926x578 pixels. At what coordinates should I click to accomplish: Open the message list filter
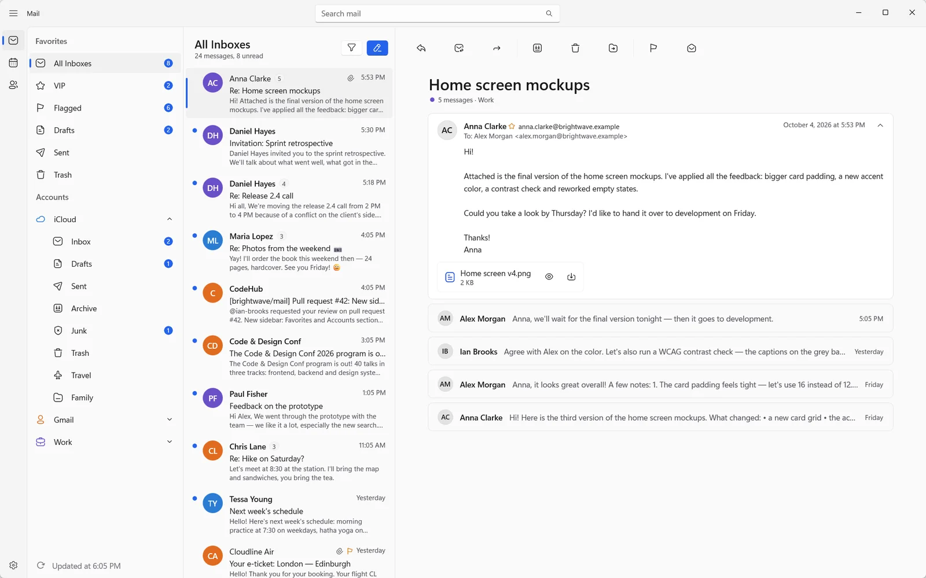351,48
